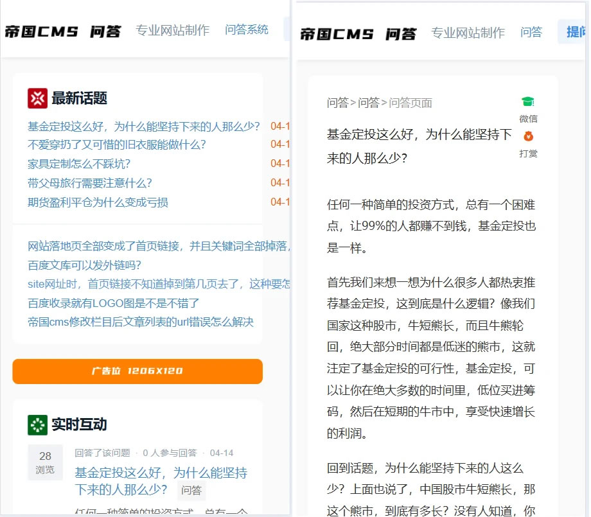Click the 问答 tag beside the interactive question
Image resolution: width=591 pixels, height=517 pixels.
[191, 490]
